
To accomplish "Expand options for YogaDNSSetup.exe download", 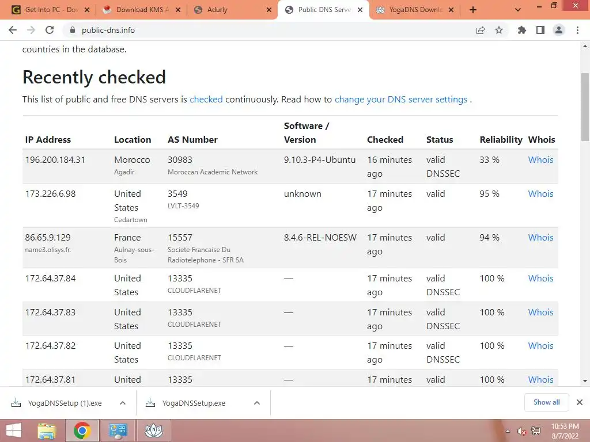I will 257,403.
